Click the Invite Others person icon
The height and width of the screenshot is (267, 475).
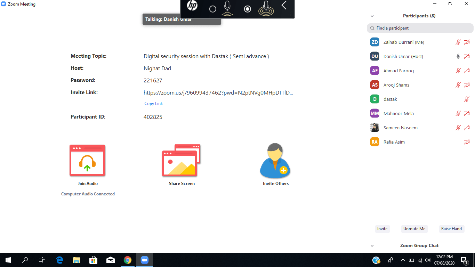point(275,160)
